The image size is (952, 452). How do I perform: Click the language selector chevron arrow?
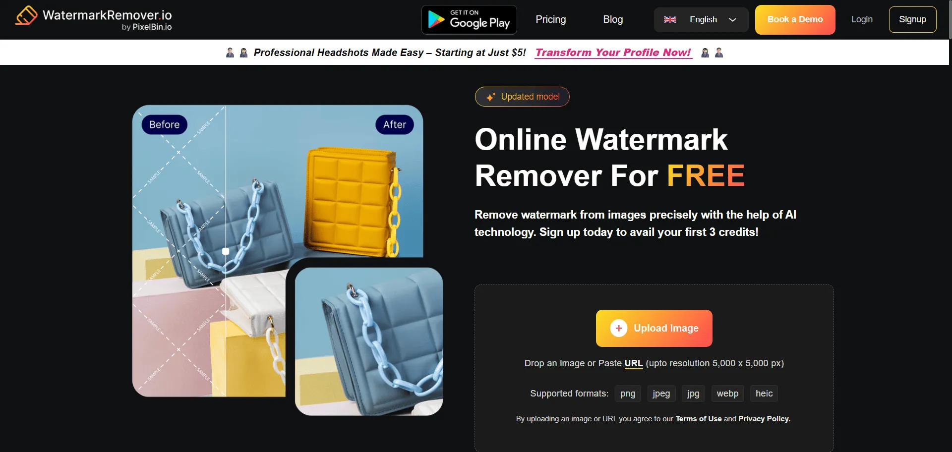coord(732,20)
